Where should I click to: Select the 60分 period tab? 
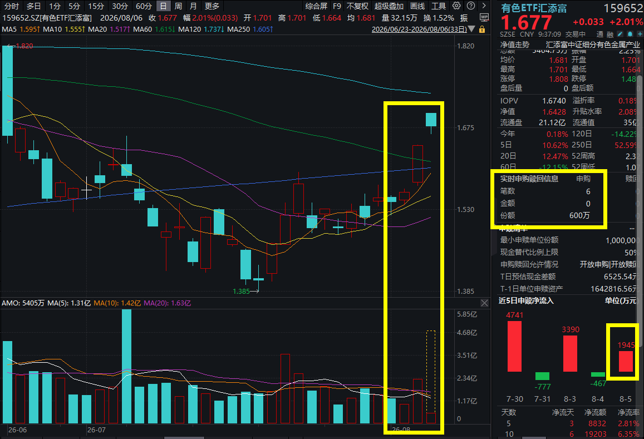(144, 6)
